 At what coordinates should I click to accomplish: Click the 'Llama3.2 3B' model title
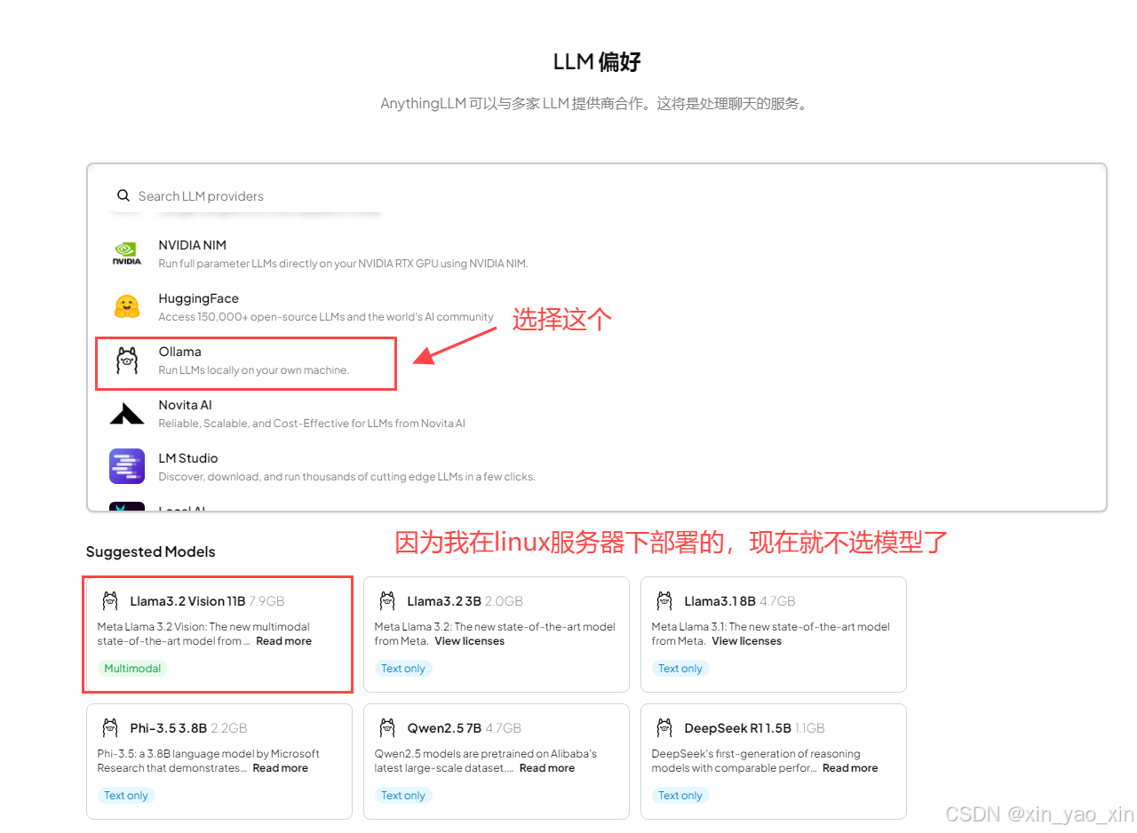click(444, 601)
